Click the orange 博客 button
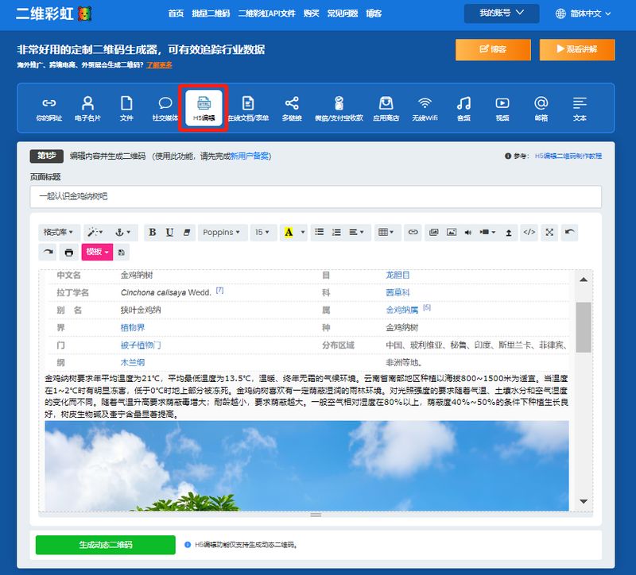Screen dimensions: 636x575 click(x=493, y=49)
